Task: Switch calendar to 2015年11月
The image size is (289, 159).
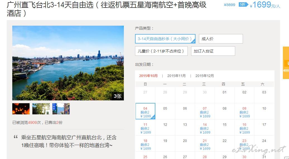Action: point(176,76)
